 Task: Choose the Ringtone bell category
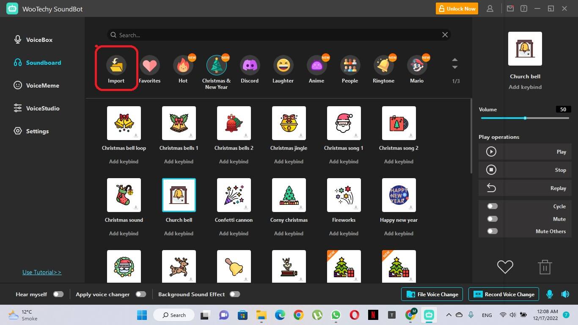tap(383, 66)
